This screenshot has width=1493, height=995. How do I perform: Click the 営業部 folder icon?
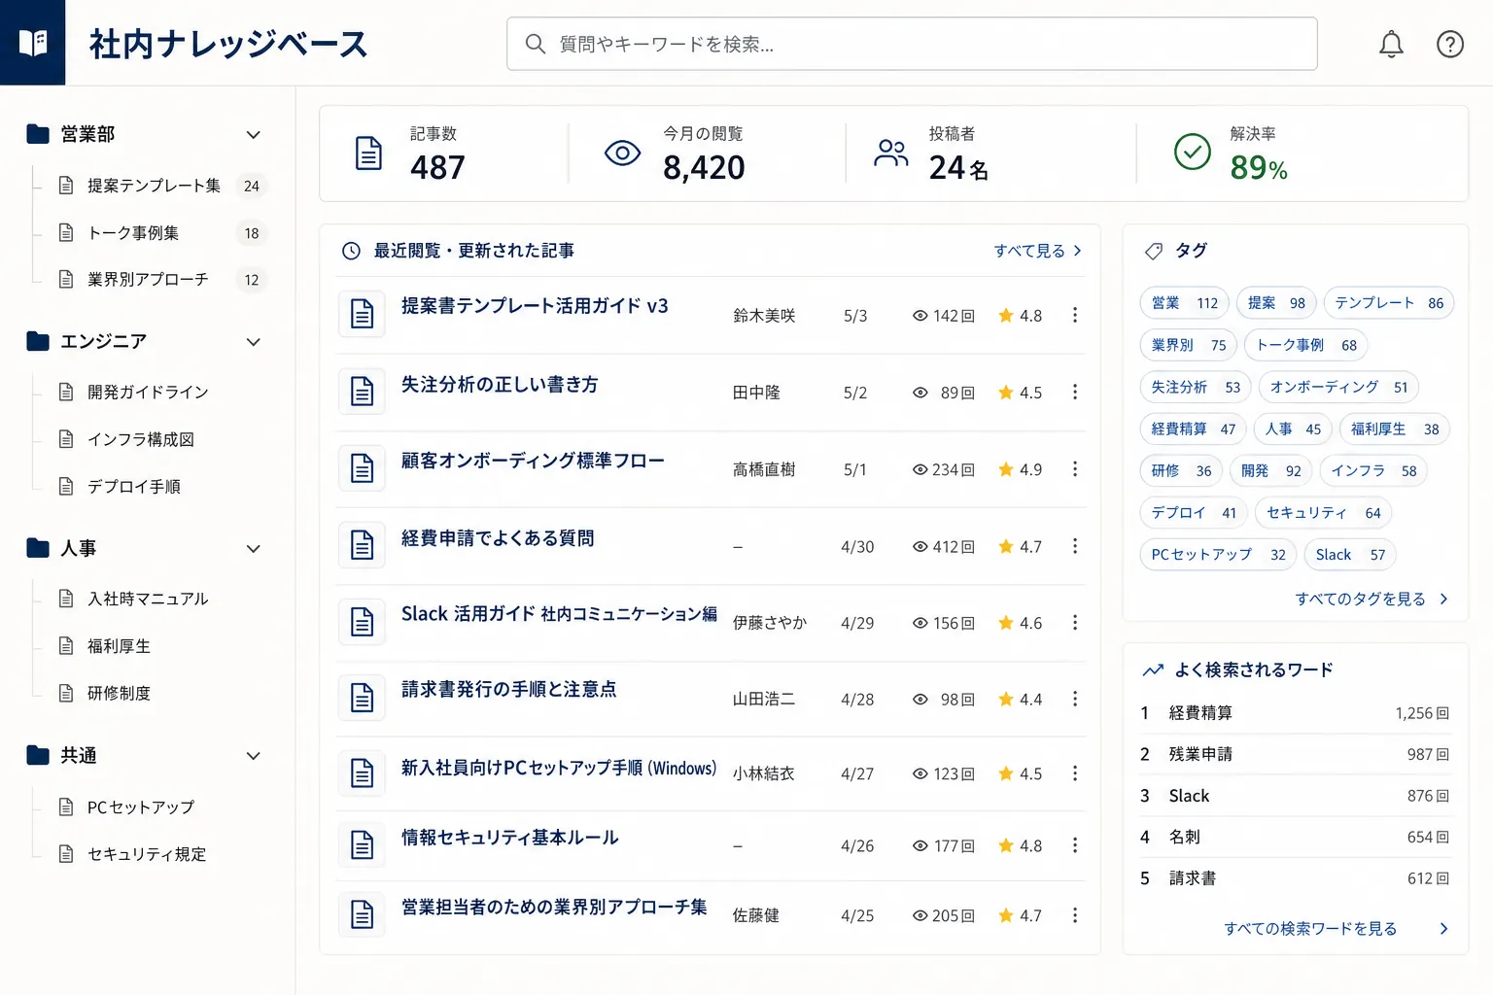[38, 134]
